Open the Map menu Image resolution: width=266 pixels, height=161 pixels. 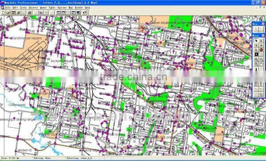pyautogui.click(x=71, y=8)
